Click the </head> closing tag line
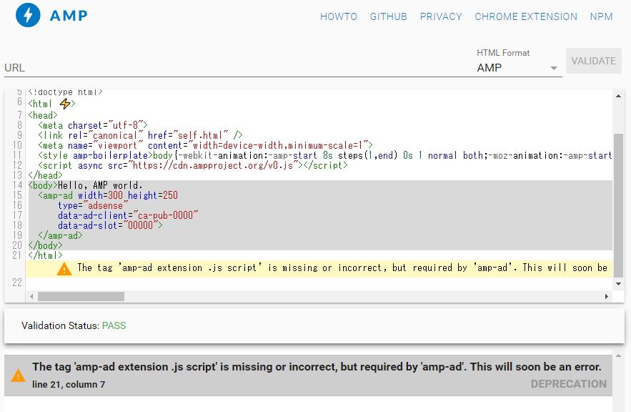This screenshot has width=631, height=412. pos(46,175)
